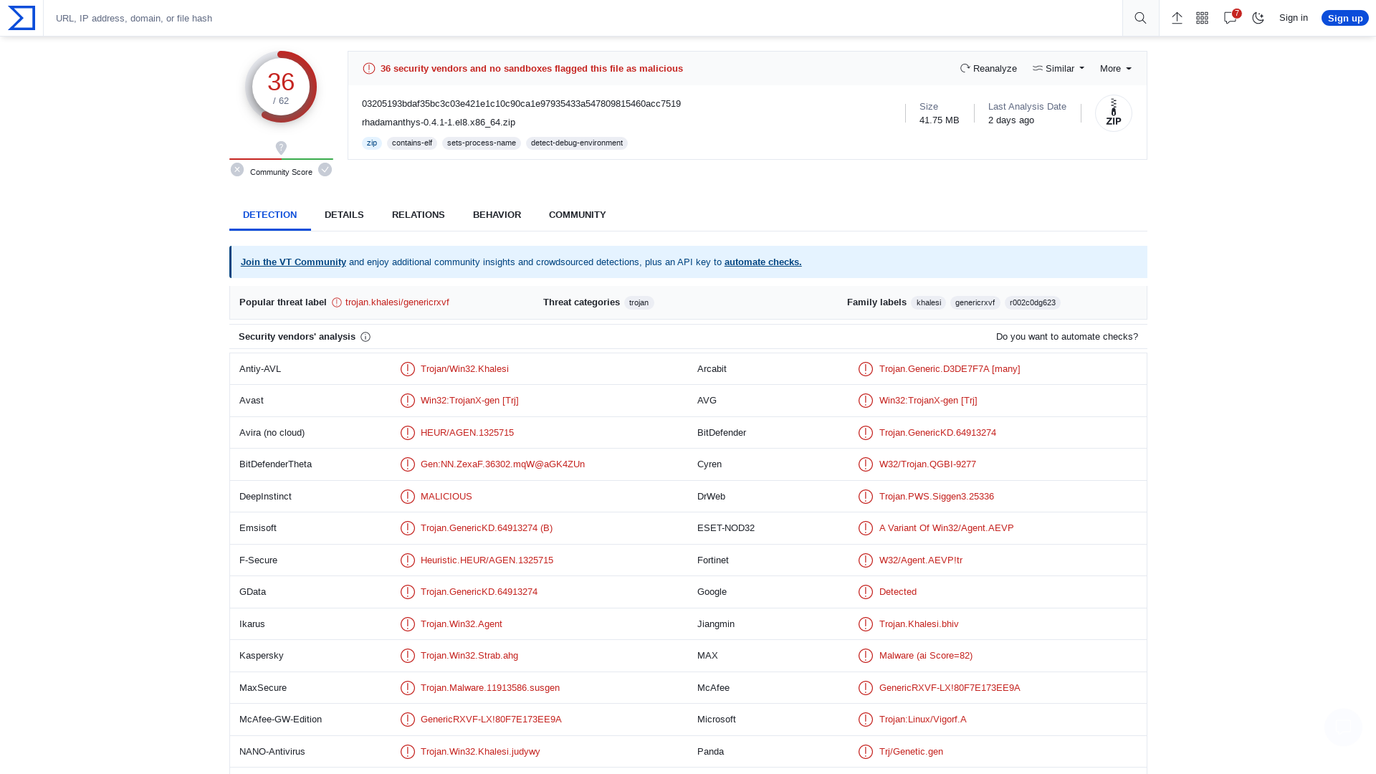1376x774 pixels.
Task: Click the malicious alert icon in banner
Action: [369, 69]
